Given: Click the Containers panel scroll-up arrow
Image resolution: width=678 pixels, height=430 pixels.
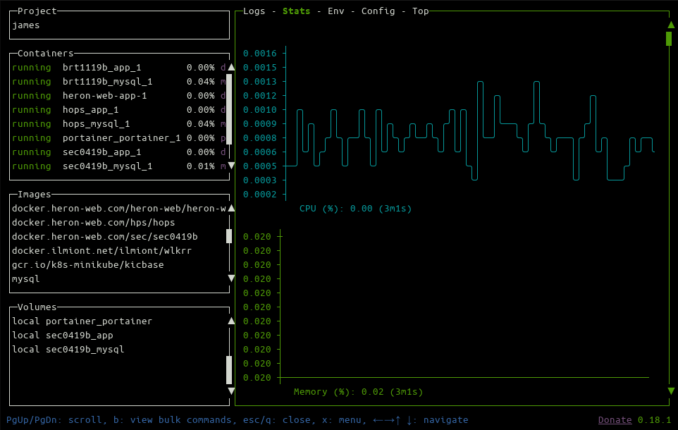Looking at the screenshot, I should pyautogui.click(x=231, y=67).
